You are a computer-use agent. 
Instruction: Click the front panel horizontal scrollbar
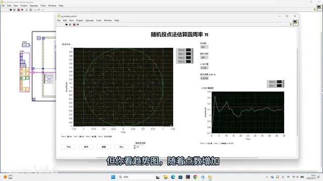tap(177, 158)
